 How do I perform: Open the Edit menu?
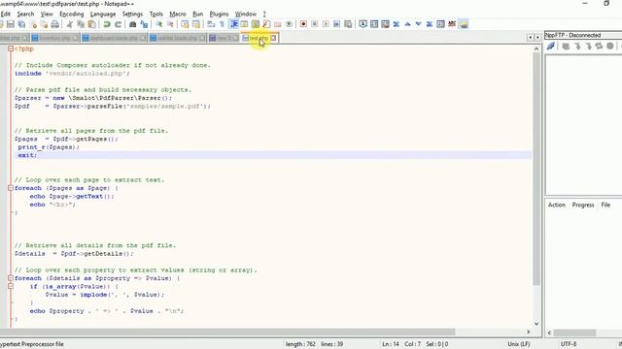coord(6,14)
